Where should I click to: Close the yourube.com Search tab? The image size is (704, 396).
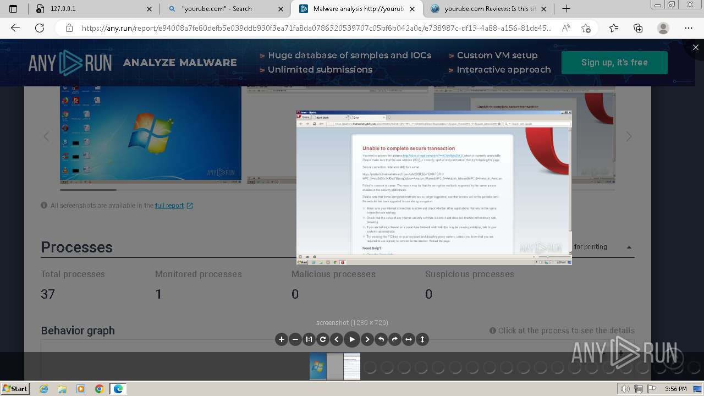281,9
